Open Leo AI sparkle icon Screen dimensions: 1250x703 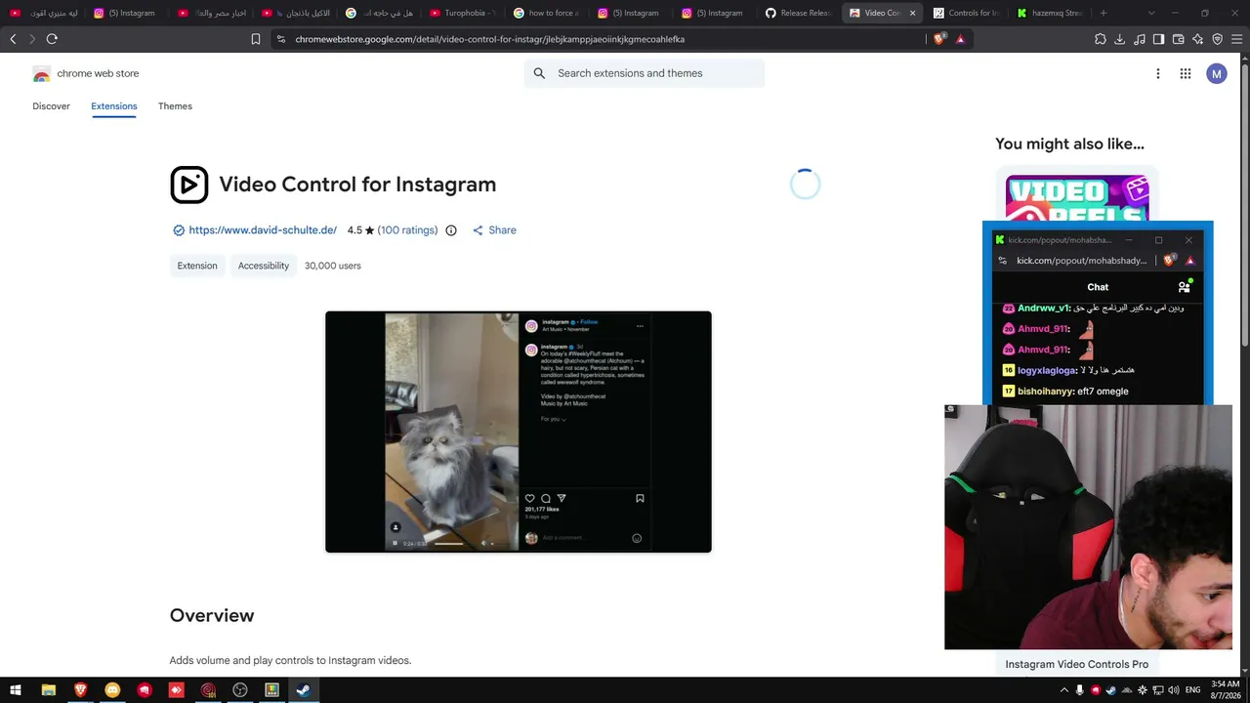coord(1197,39)
